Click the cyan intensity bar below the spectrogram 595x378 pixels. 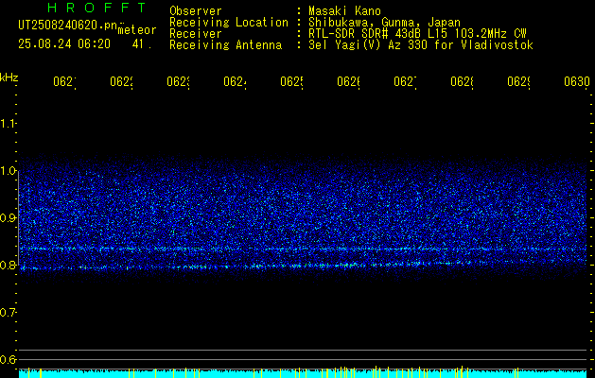pos(303,373)
